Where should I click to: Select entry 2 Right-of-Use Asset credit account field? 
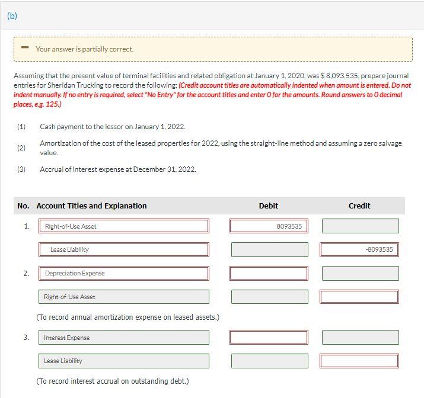point(124,297)
